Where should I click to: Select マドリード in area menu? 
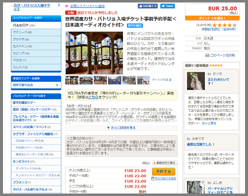[x=36, y=32]
